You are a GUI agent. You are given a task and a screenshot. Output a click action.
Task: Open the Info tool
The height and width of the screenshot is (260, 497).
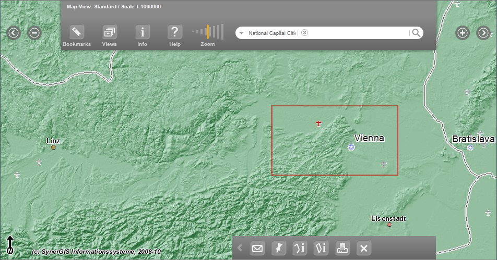tap(142, 32)
